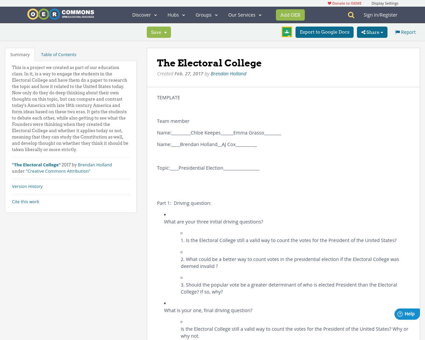Open Cite this work
Viewport: 425px width, 340px height.
pos(26,201)
